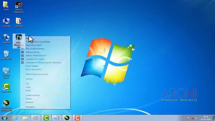Choose Add to "Photoshop.rar"
The width and height of the screenshot is (215, 121).
[45, 55]
